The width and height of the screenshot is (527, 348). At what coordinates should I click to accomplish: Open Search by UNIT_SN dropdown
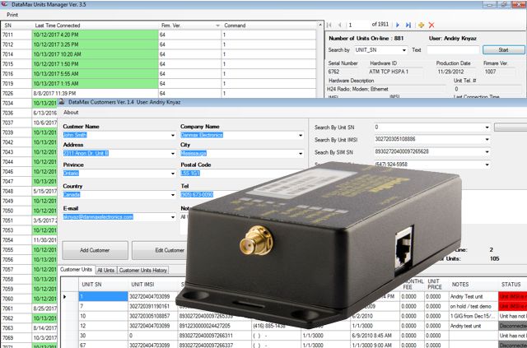click(404, 50)
